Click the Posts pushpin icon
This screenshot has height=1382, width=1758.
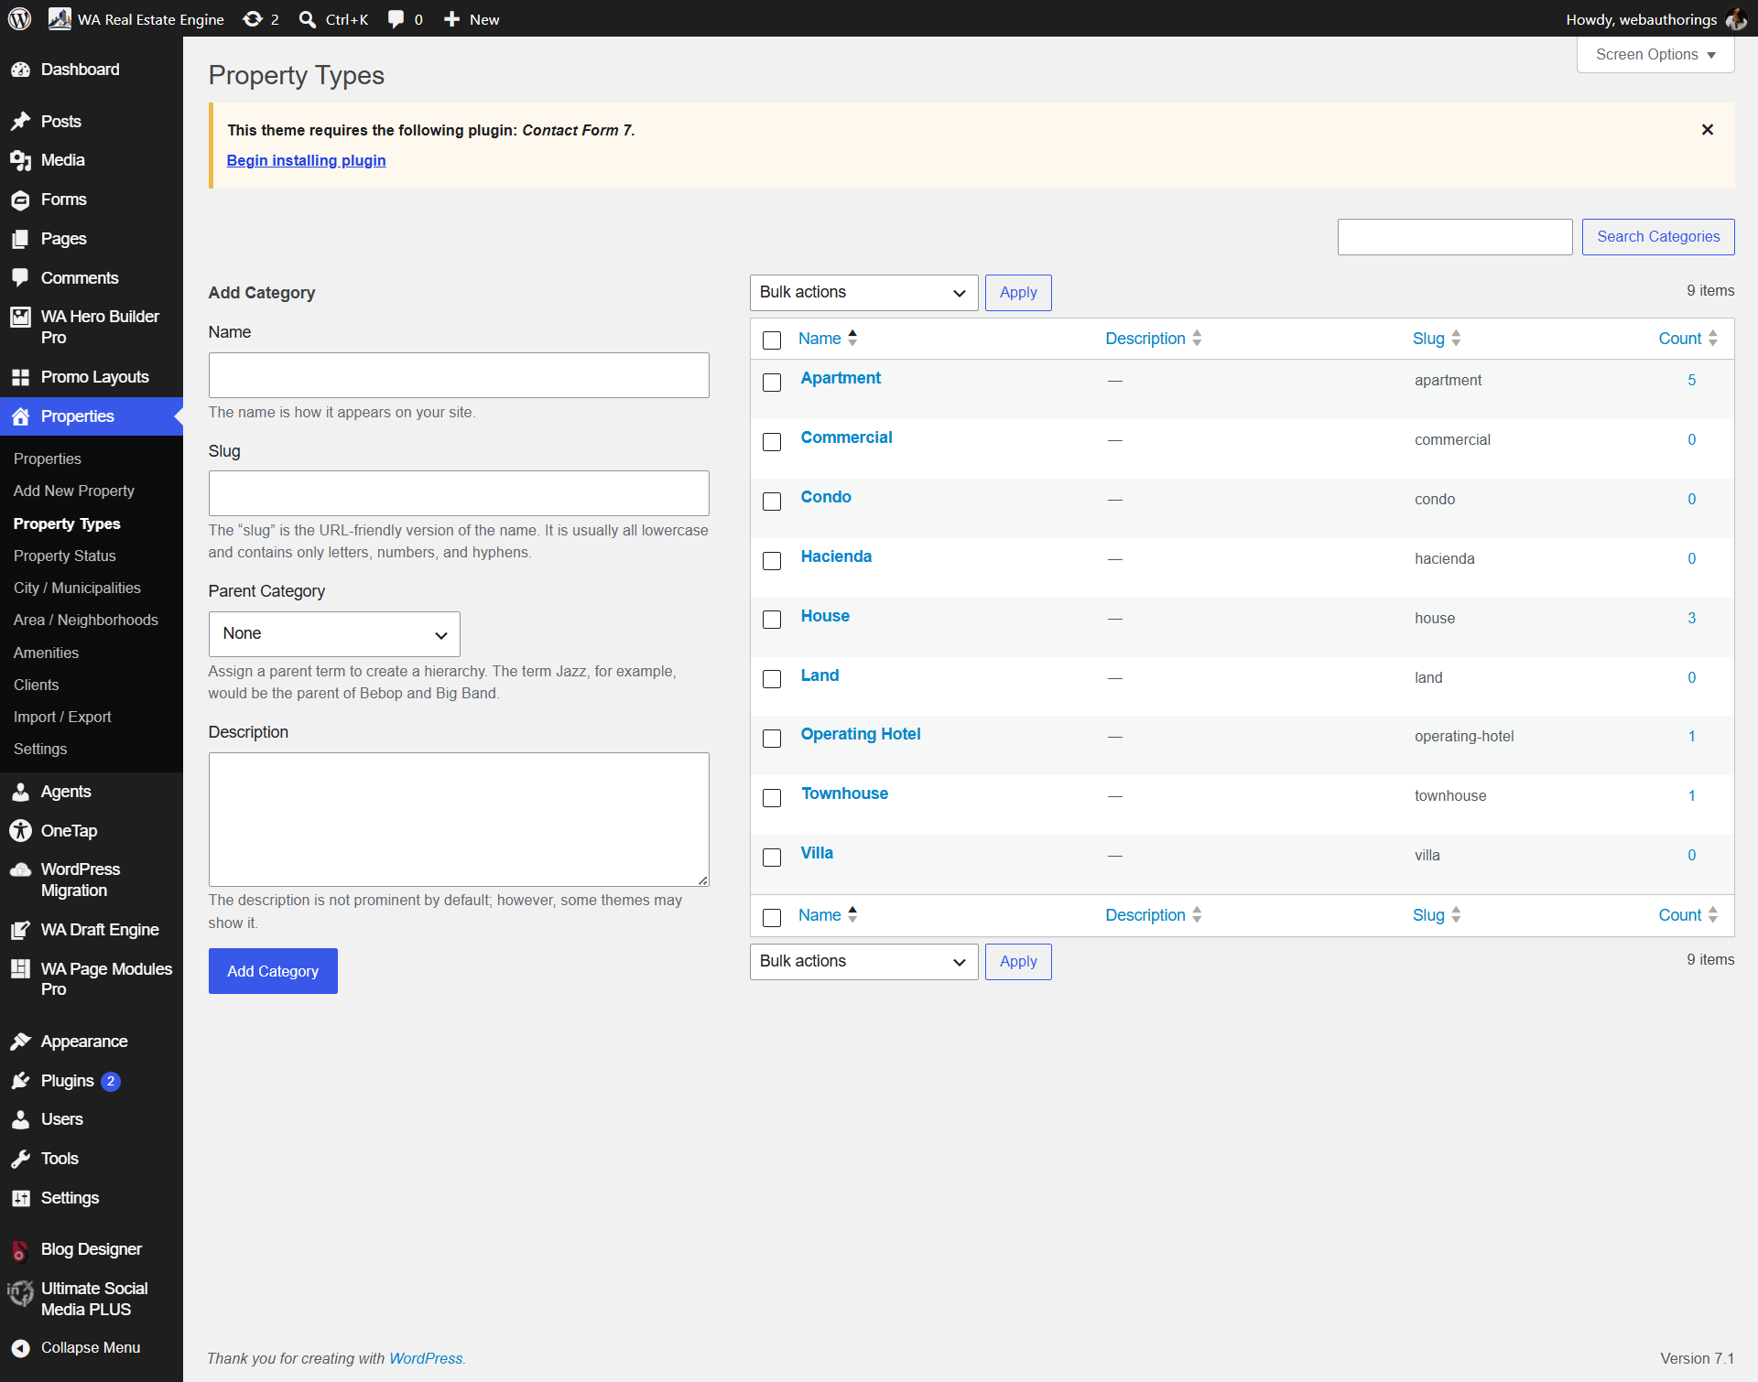coord(20,122)
